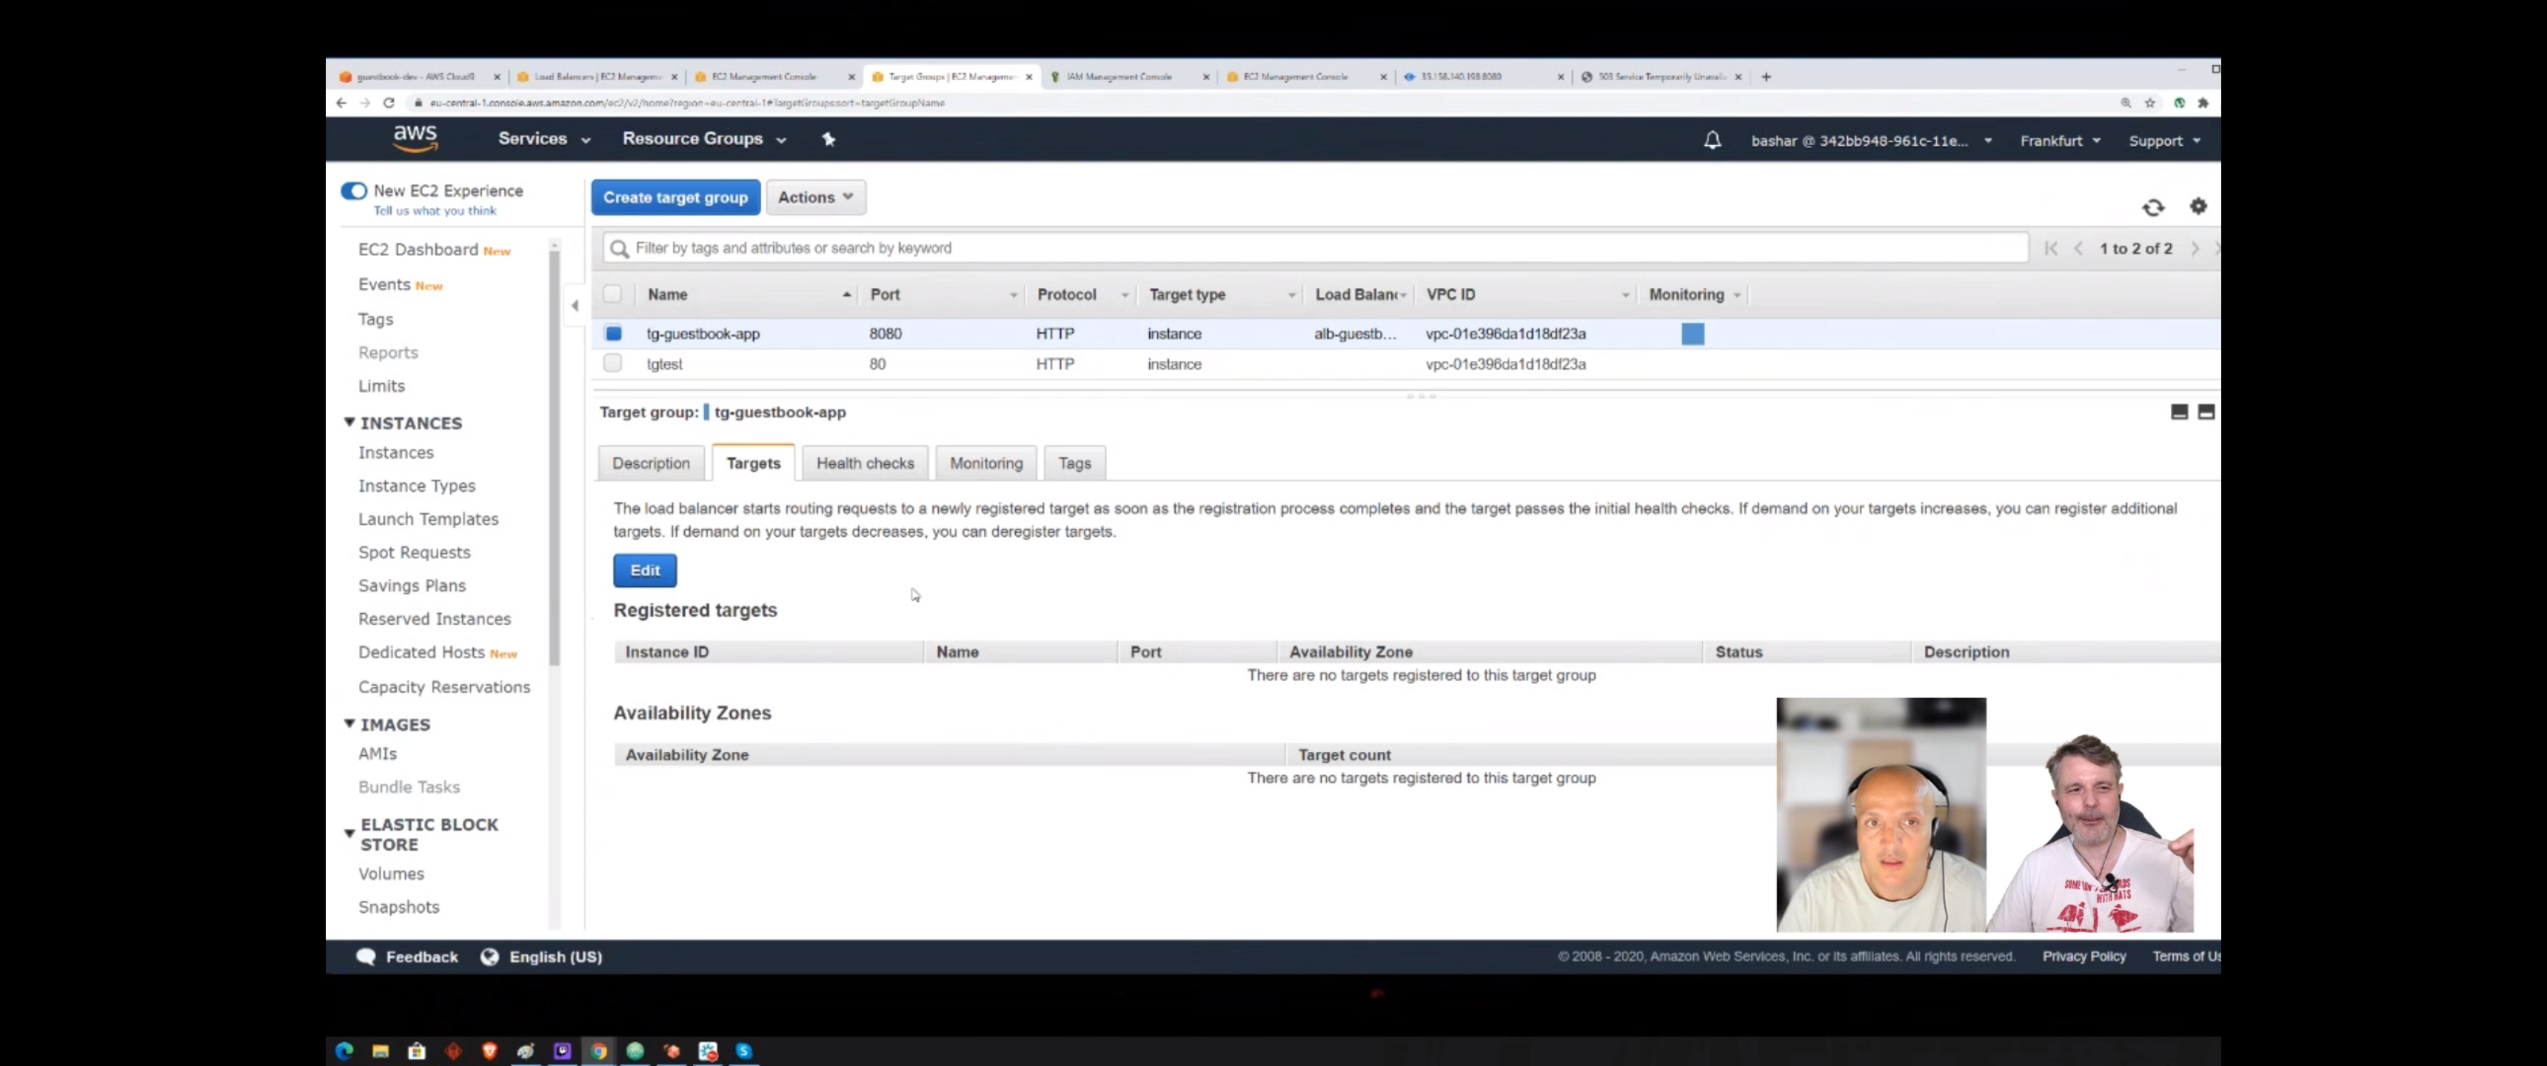Viewport: 2547px width, 1066px height.
Task: Uncheck the tg-guestbook-app row checkbox
Action: click(613, 335)
